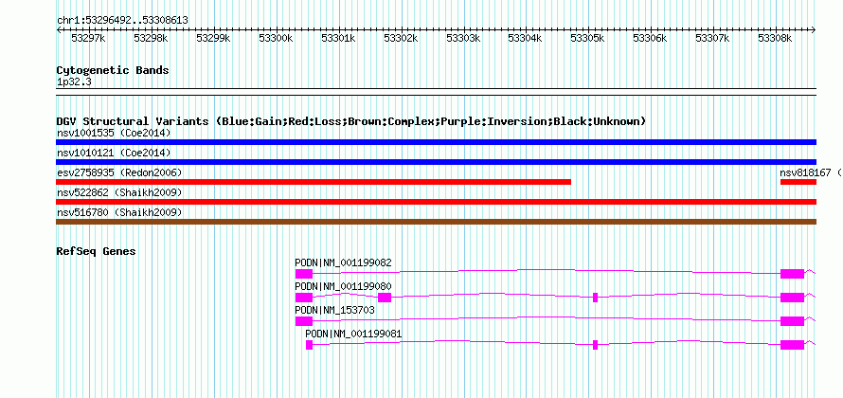Click the 53305k ruler tick label
The height and width of the screenshot is (398, 843).
587,38
